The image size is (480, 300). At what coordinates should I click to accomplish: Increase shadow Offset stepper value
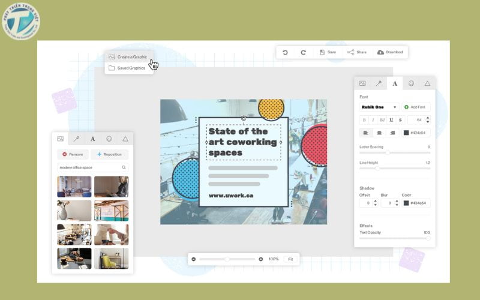tap(376, 201)
